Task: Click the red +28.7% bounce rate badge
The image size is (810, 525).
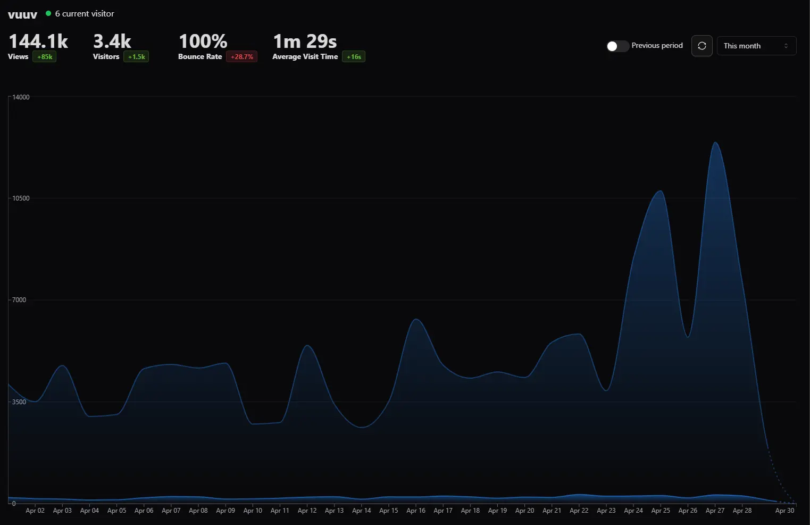Action: click(x=242, y=57)
